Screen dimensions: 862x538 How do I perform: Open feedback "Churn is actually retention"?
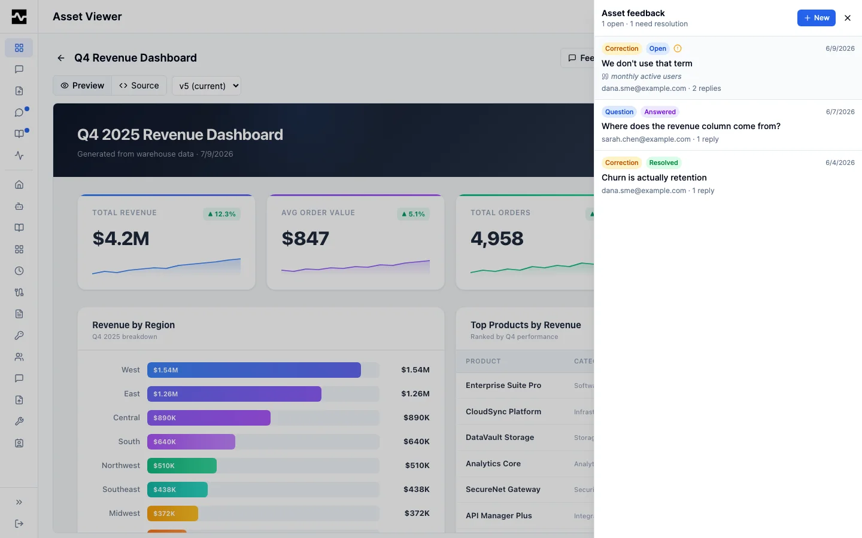(728, 176)
